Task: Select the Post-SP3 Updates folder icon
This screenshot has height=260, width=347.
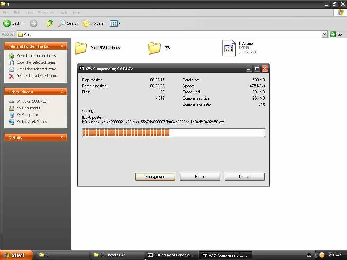Action: (x=81, y=48)
